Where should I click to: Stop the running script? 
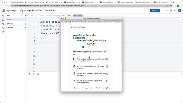68,15
